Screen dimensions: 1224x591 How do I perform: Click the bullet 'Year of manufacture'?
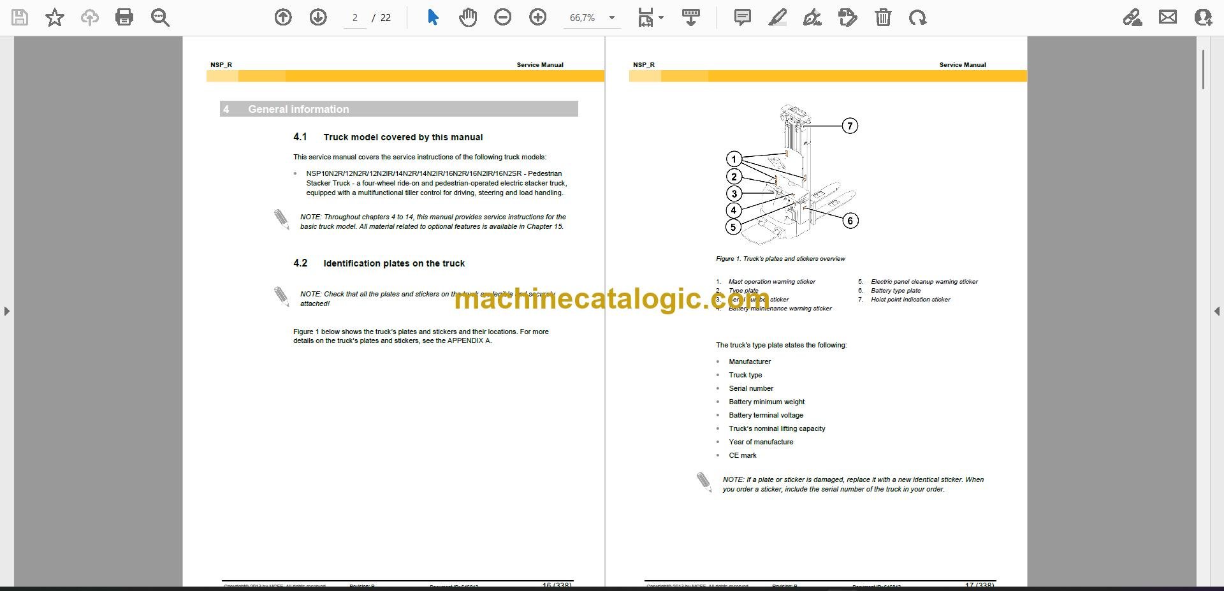[761, 442]
